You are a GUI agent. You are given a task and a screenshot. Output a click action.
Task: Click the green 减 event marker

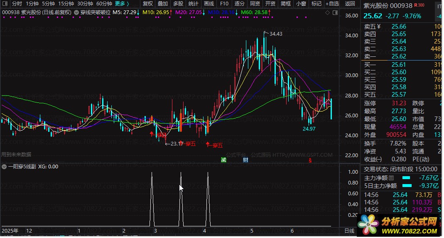click(224, 160)
